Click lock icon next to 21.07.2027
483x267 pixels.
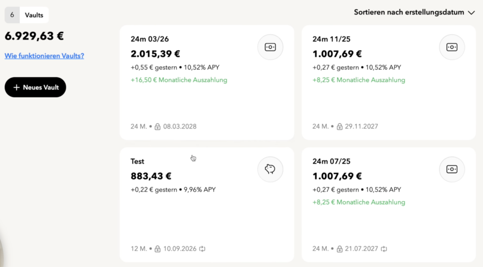[x=340, y=249]
